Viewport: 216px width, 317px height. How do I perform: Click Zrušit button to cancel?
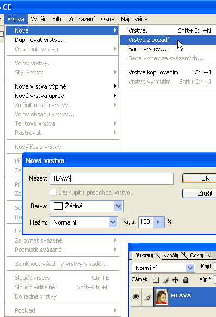(x=199, y=194)
